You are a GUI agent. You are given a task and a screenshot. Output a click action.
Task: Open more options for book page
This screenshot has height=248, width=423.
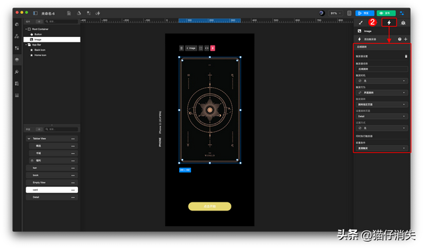point(73,175)
